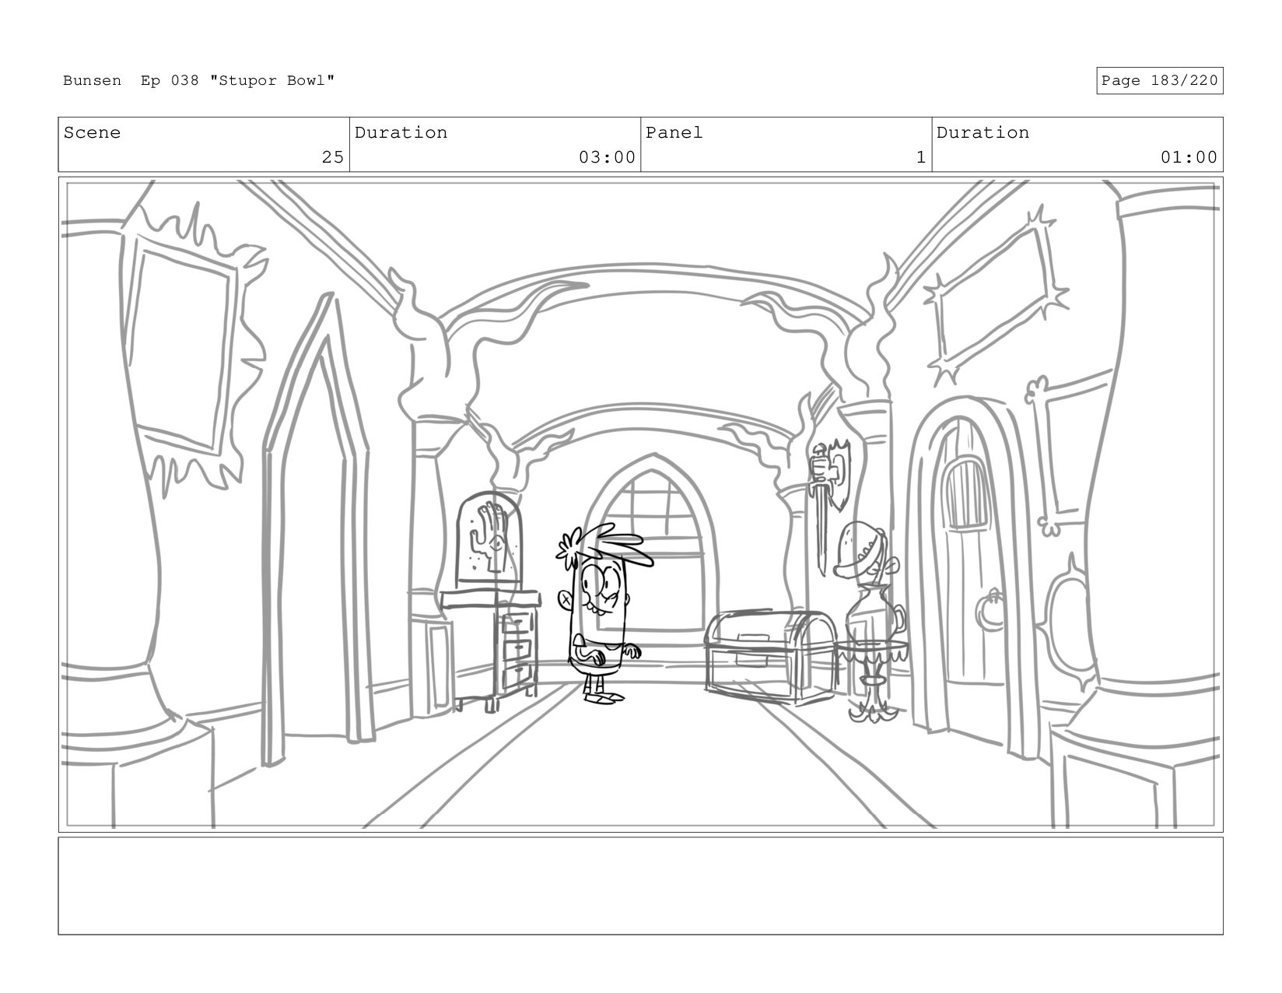Click the storyboard panel drawing
The width and height of the screenshot is (1282, 993).
tap(640, 504)
